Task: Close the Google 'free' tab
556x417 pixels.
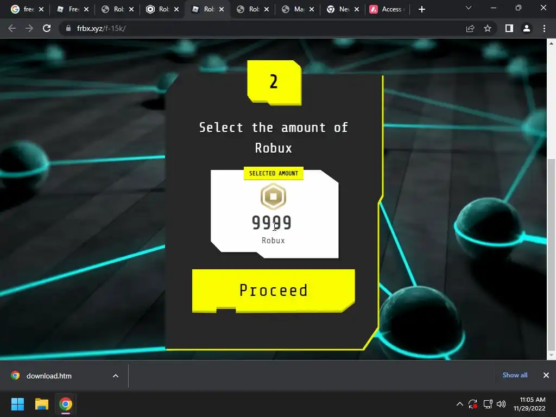Action: click(x=41, y=9)
